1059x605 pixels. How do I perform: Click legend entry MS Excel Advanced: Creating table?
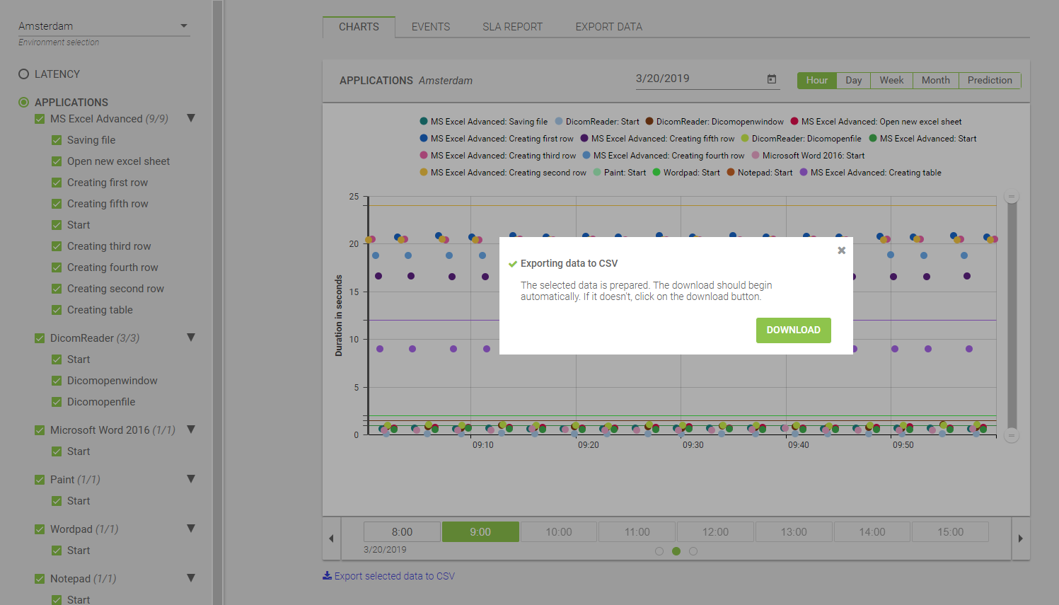[870, 173]
